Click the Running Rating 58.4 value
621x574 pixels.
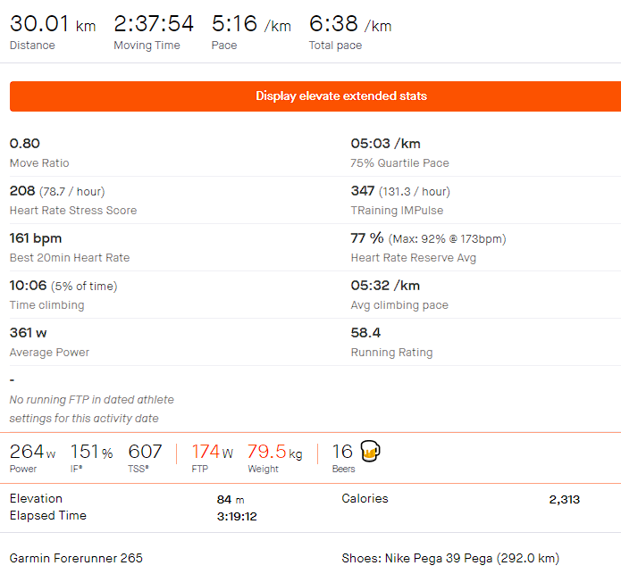(x=365, y=333)
